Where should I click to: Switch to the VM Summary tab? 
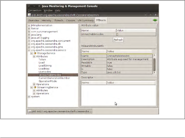[x=86, y=20]
